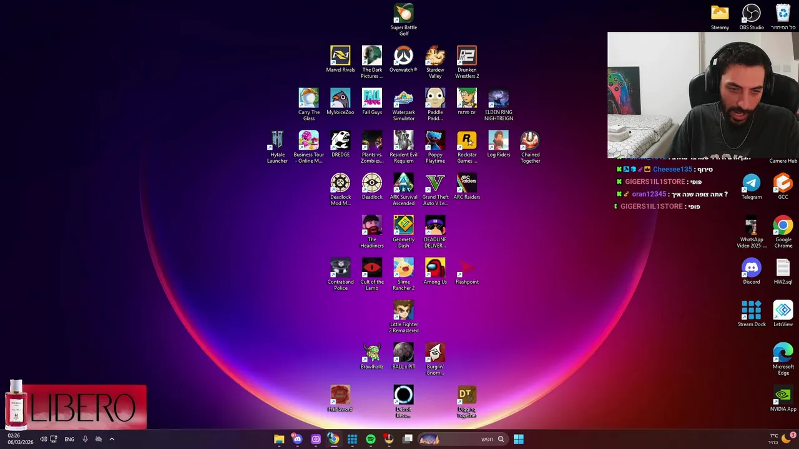Select ARK Survival Ascended shortcut

403,189
